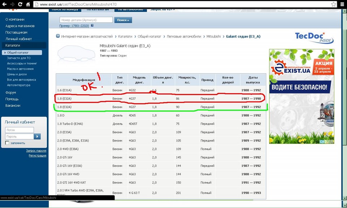Image resolution: width=347 pixels, height=208 pixels.
Task: Click the TecDoc Inside logo
Action: pos(314,38)
